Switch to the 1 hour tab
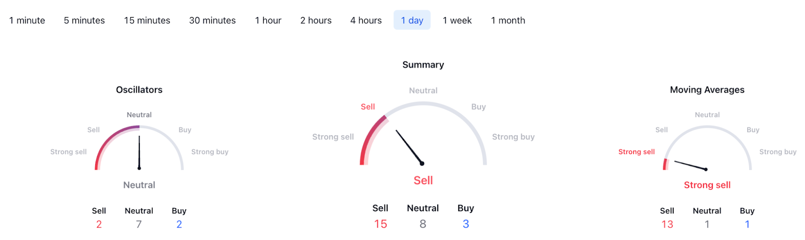Image resolution: width=805 pixels, height=240 pixels. point(268,21)
